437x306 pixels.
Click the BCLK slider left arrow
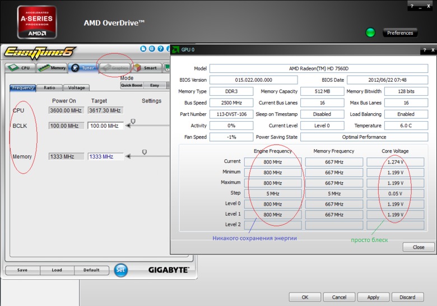pos(128,126)
